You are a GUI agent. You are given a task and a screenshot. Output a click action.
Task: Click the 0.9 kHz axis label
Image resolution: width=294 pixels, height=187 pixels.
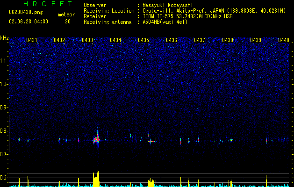[4, 108]
